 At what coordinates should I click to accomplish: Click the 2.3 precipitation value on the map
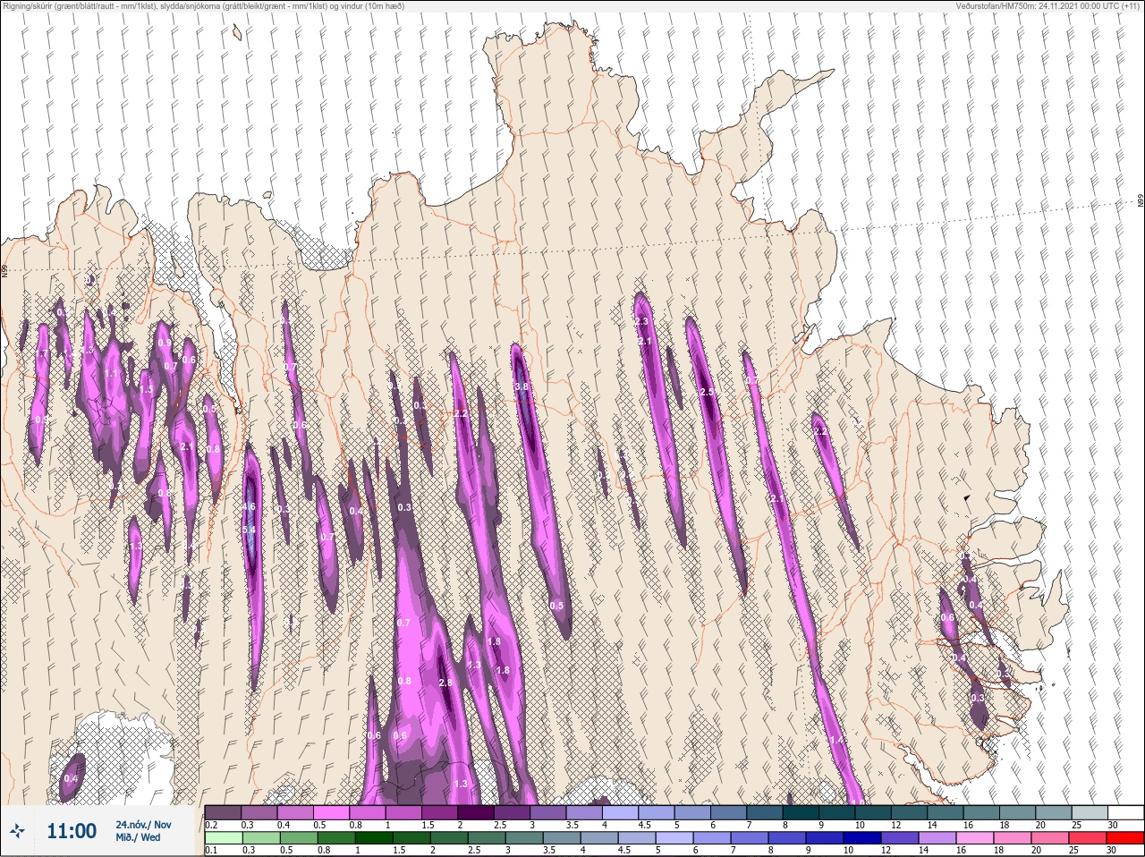[x=640, y=321]
